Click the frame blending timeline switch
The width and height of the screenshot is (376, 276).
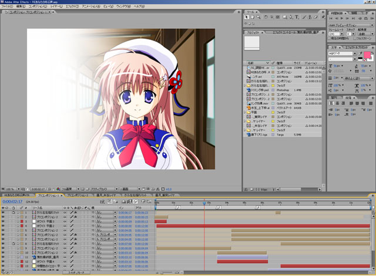tap(129, 202)
